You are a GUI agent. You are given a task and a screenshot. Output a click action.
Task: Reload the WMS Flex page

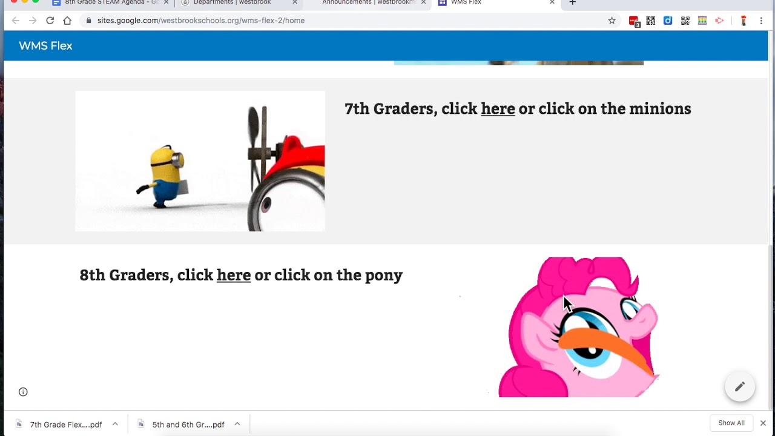50,21
